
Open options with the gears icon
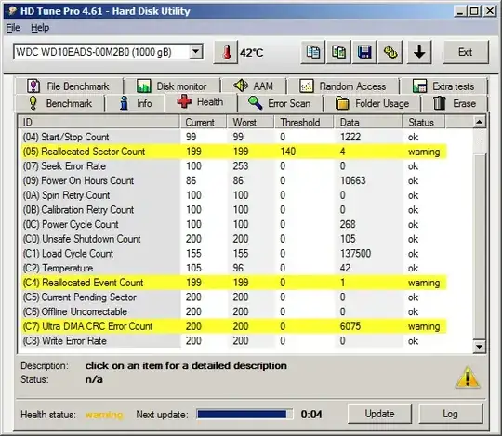tap(390, 52)
